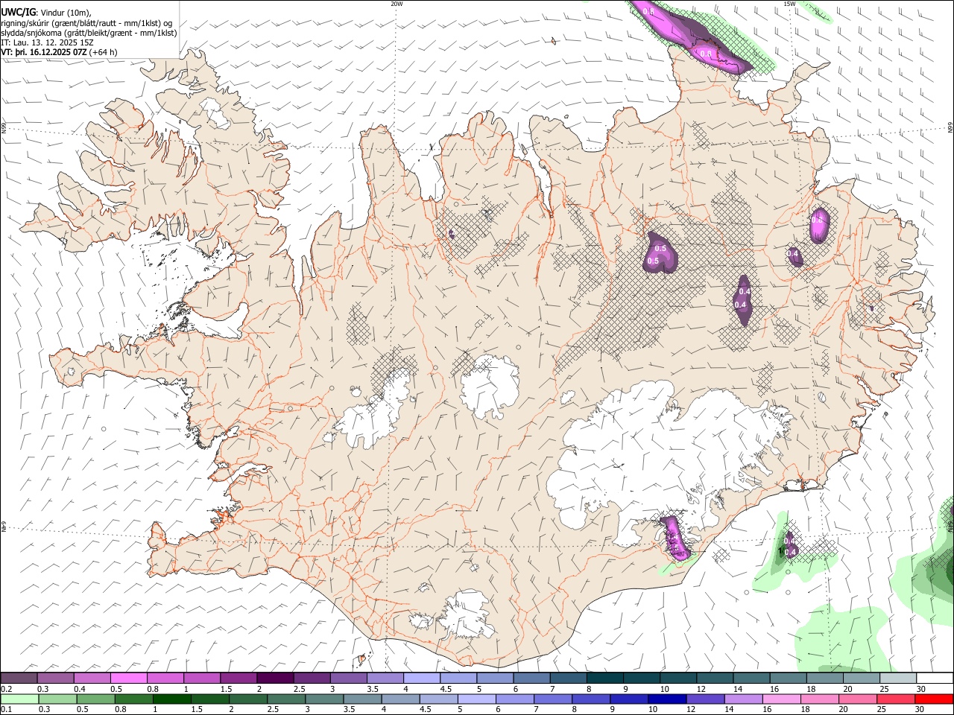Click the pale green 0.1 swatch in lower legend
954x715 pixels.
[x=19, y=699]
